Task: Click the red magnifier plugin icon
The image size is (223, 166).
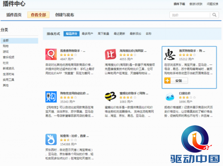Action: [x=51, y=54]
